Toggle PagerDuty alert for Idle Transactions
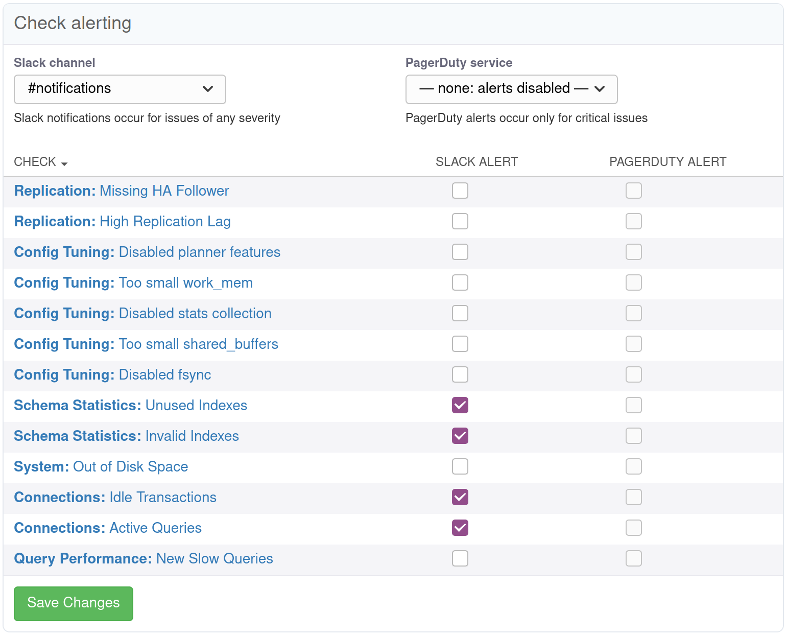The image size is (787, 636). [x=634, y=497]
